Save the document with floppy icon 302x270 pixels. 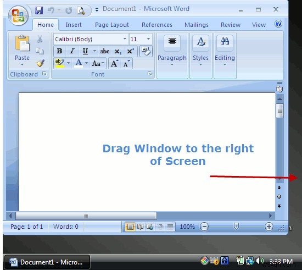tap(39, 10)
